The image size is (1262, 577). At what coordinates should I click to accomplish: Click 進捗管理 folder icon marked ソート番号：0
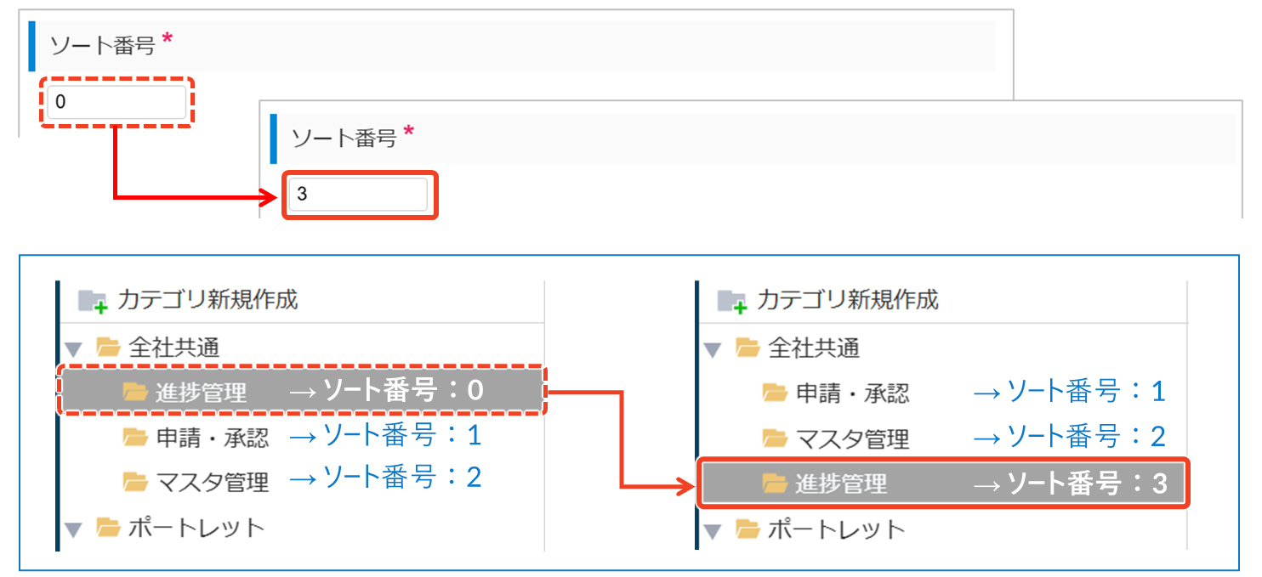[x=135, y=392]
